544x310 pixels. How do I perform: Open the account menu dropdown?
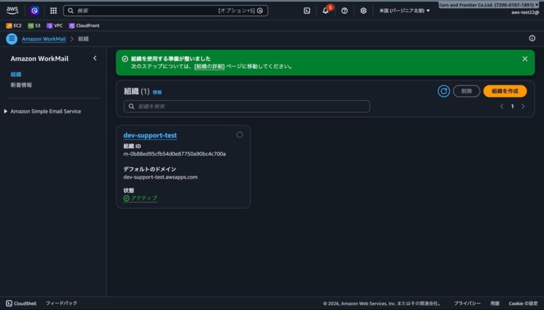tap(488, 5)
